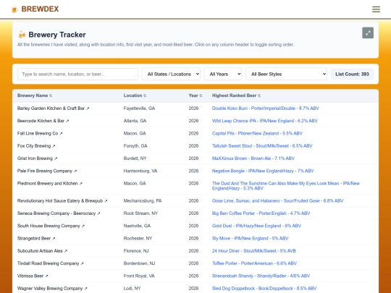The image size is (391, 293).
Task: Open external link arrow for Subculture Artisan Ales
Action: tap(66, 251)
